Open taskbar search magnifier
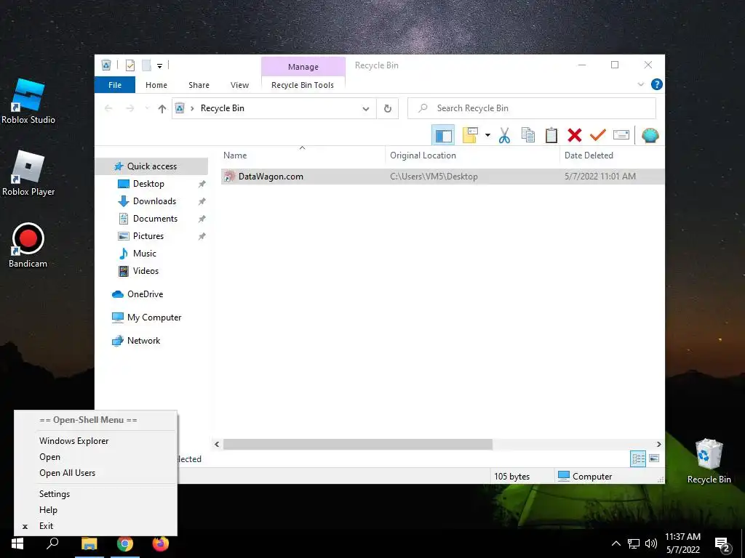745x558 pixels. (52, 543)
